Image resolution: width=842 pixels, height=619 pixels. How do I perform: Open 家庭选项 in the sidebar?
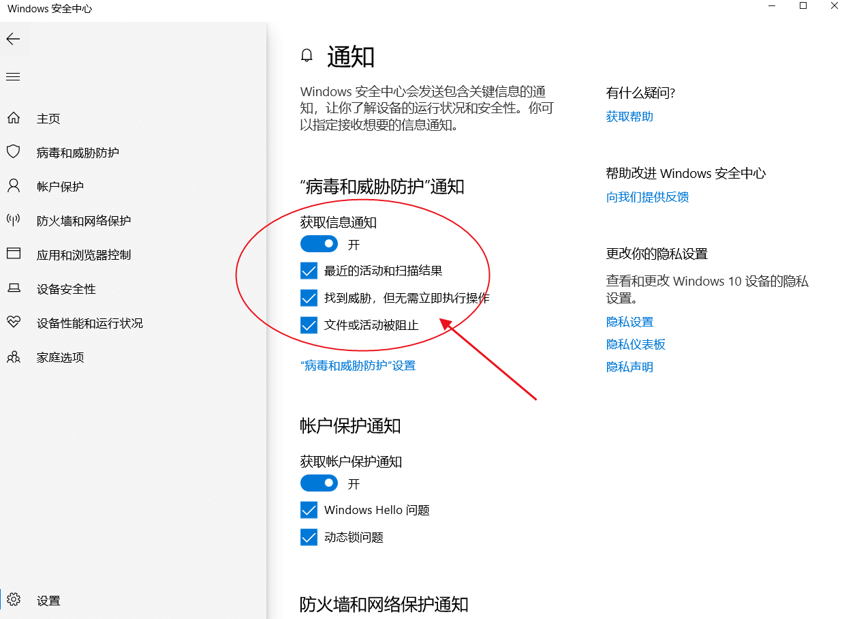click(134, 357)
